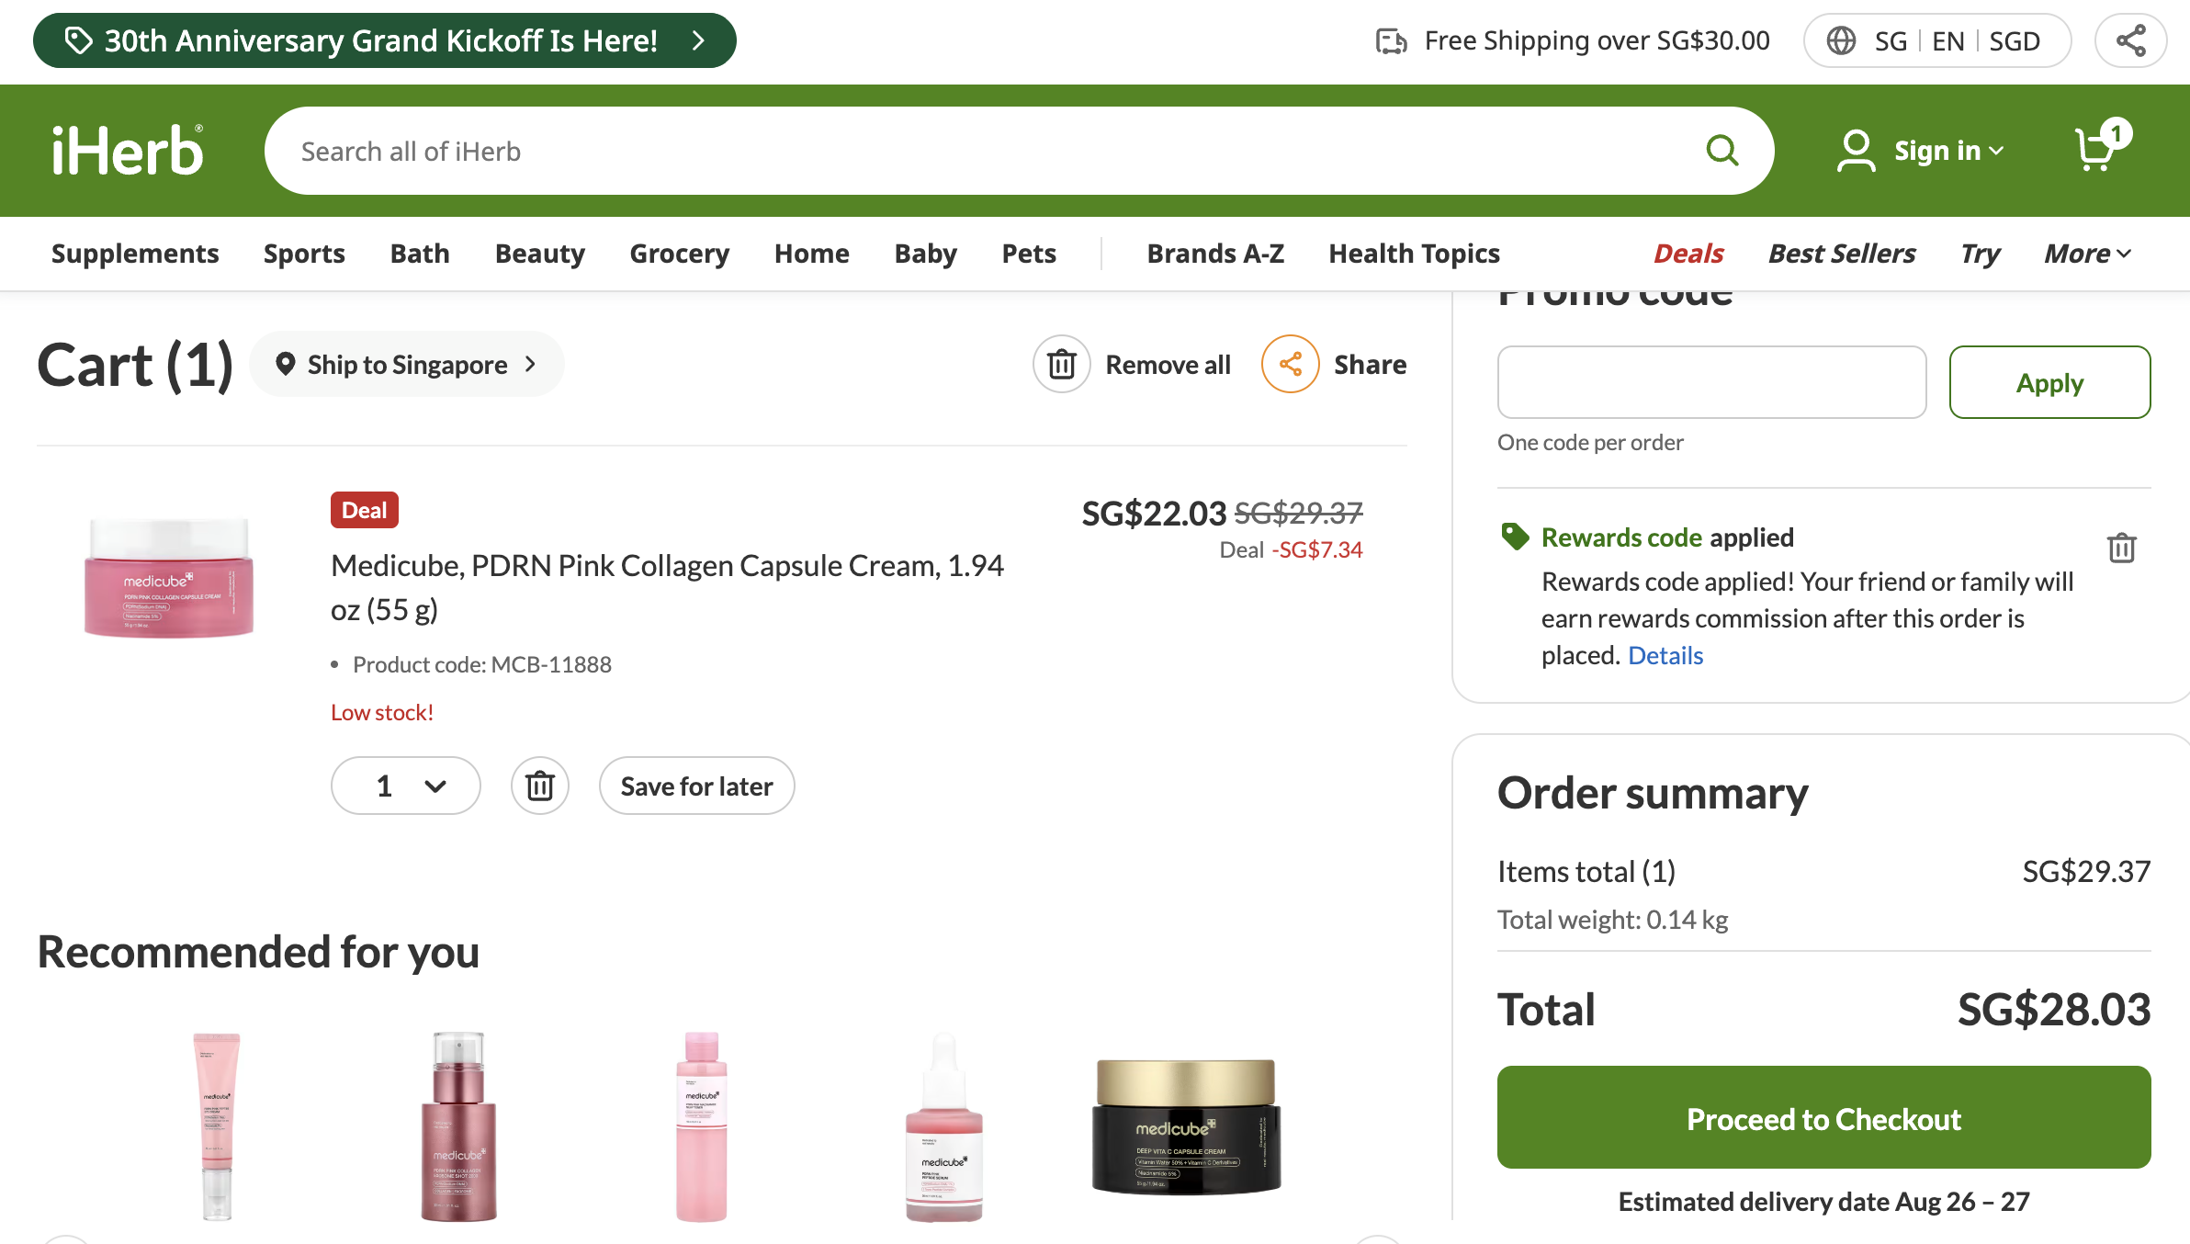The height and width of the screenshot is (1244, 2190).
Task: Click the search magnifier icon
Action: coord(1722,151)
